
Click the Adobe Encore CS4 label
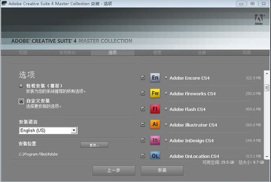[x=189, y=78]
